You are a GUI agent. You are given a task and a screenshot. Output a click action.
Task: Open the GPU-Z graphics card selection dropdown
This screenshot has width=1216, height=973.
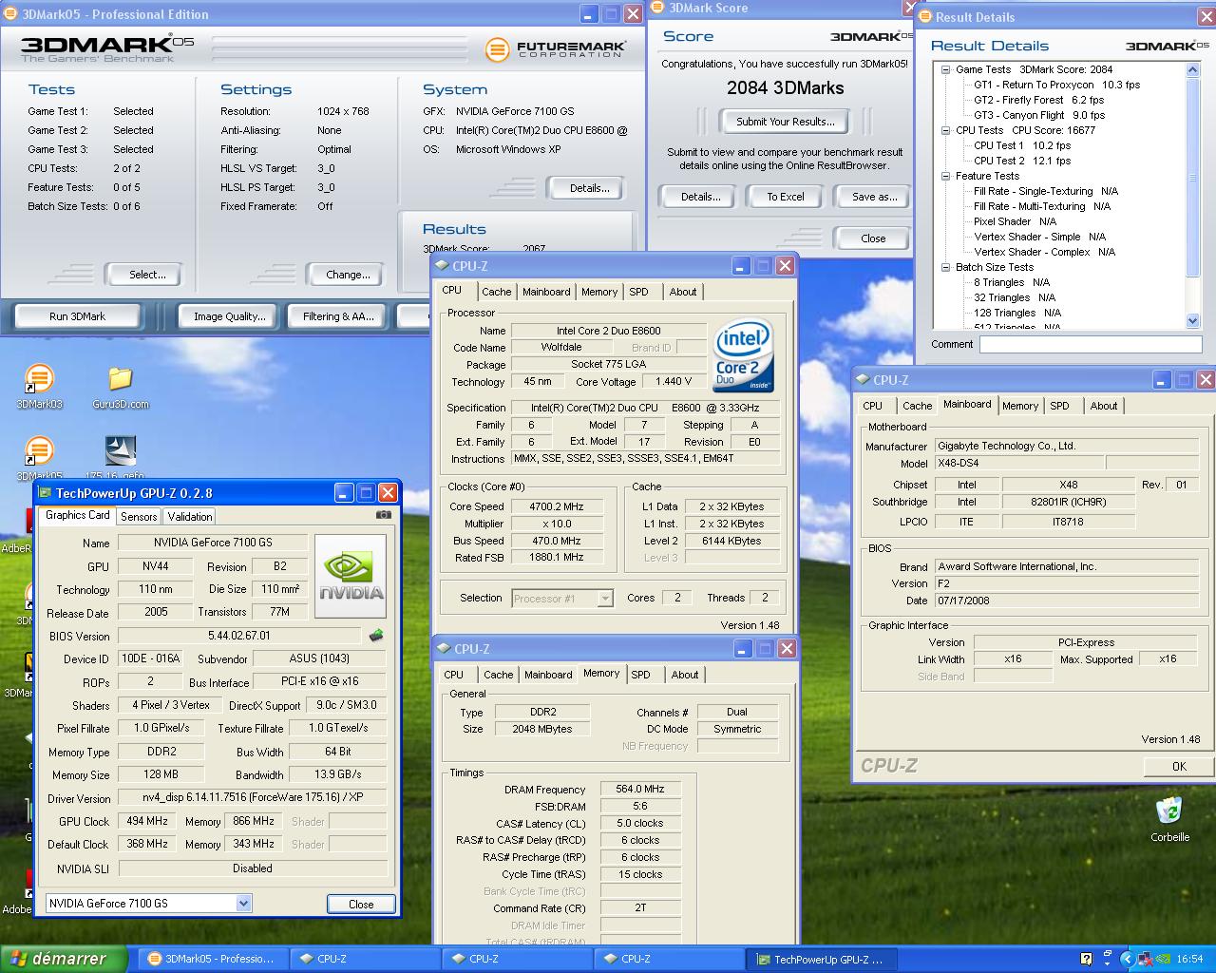tap(243, 904)
